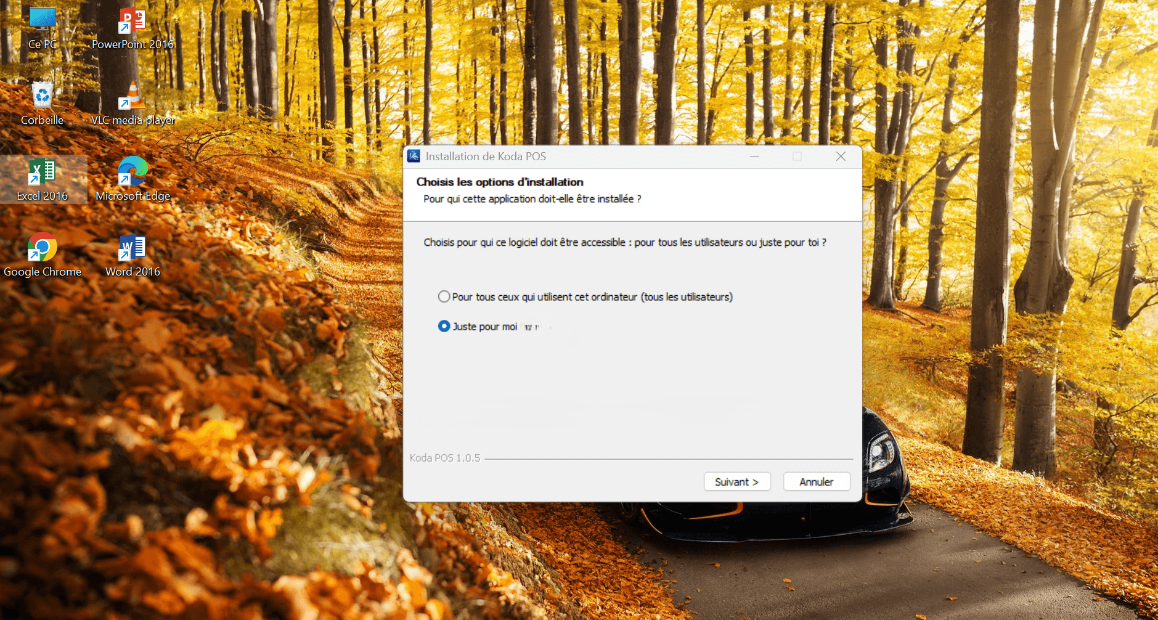The width and height of the screenshot is (1158, 620).
Task: Click the 'Koda POS 1.0.5' version text
Action: (x=445, y=458)
